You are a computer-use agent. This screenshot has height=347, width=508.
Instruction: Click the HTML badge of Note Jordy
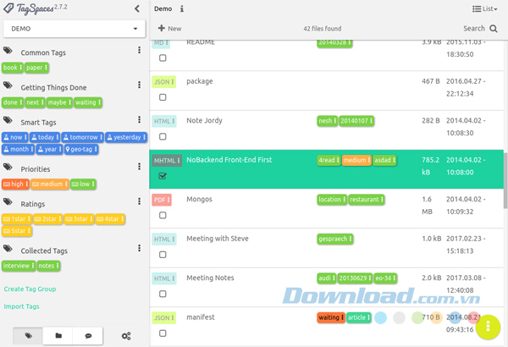pyautogui.click(x=164, y=121)
